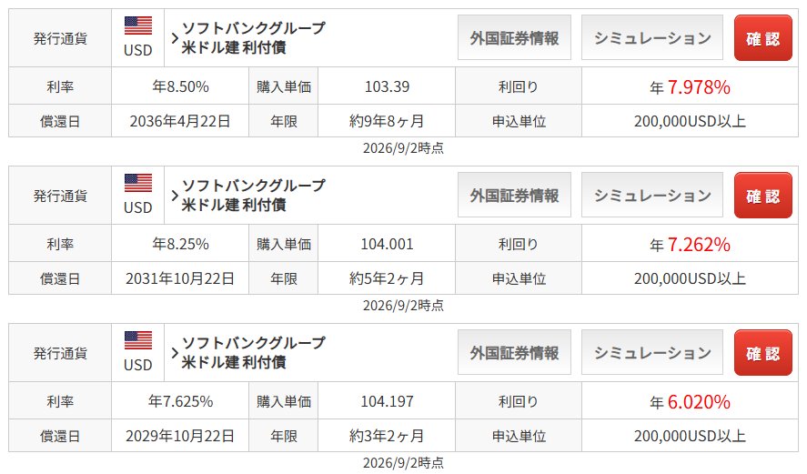Image resolution: width=807 pixels, height=474 pixels.
Task: Click the US flag icon of the 8.50% bond
Action: click(x=138, y=25)
